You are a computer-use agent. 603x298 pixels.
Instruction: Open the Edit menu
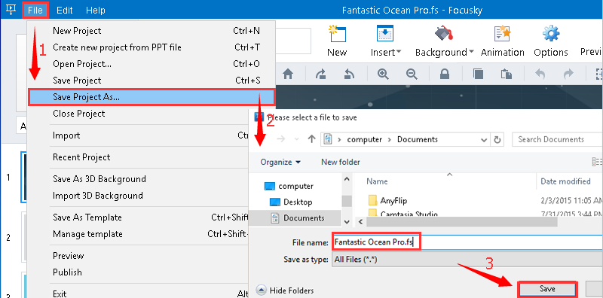coord(65,10)
